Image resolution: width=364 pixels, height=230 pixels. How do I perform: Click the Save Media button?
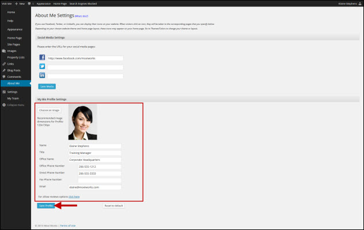47,86
